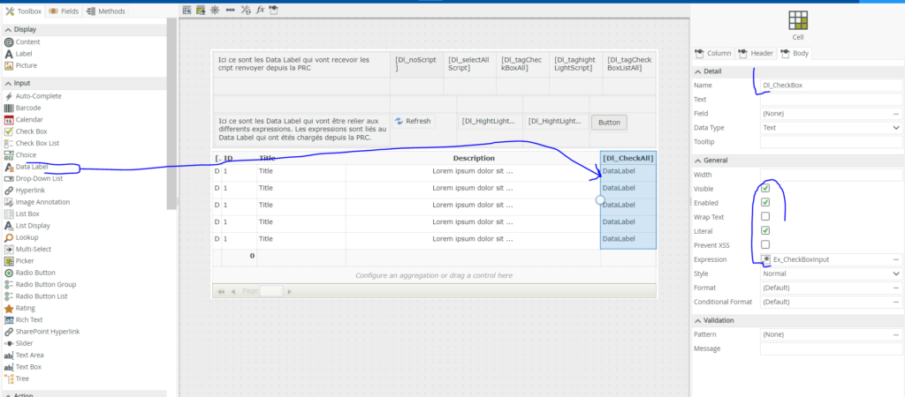Uncheck the Visible checkbox
The image size is (905, 397).
(765, 189)
